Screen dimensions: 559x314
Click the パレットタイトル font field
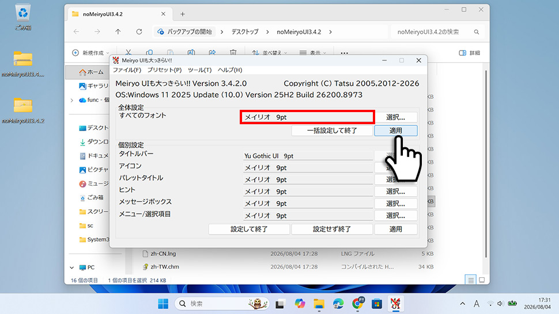[308, 179]
